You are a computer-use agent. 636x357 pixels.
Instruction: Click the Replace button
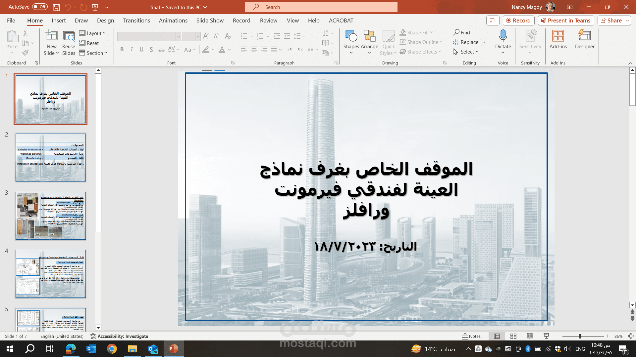466,42
